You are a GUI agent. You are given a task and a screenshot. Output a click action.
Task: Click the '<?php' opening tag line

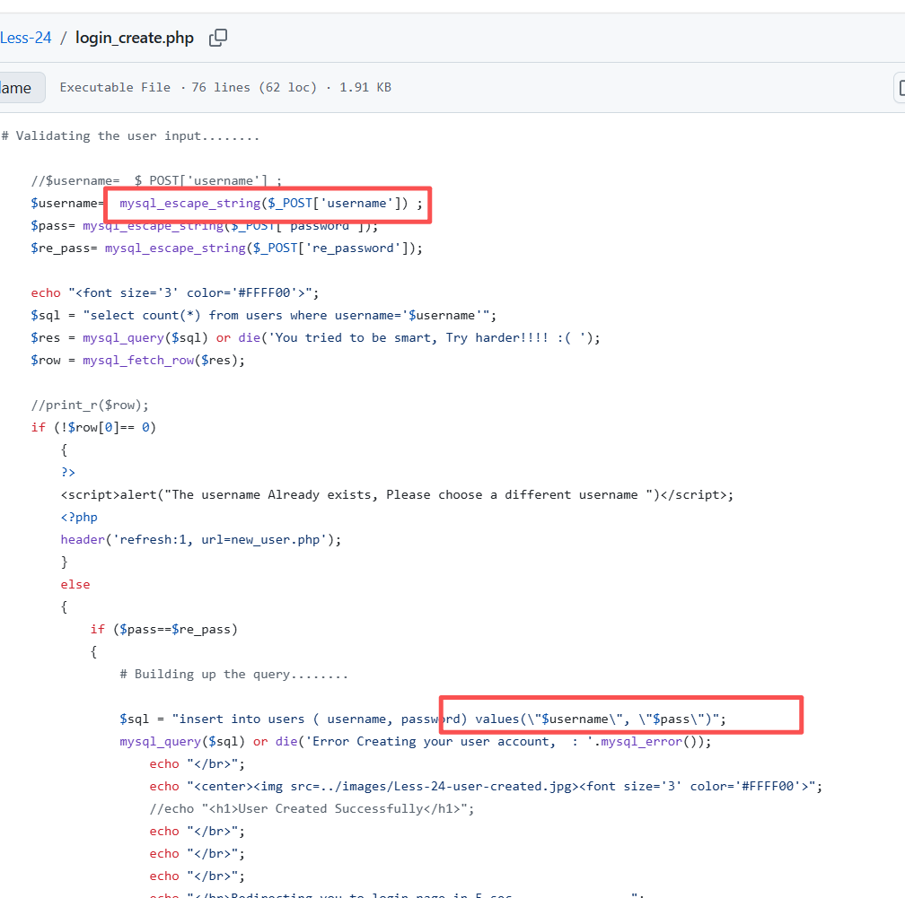pos(79,518)
